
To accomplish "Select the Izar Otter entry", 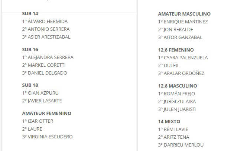I will [38, 121].
